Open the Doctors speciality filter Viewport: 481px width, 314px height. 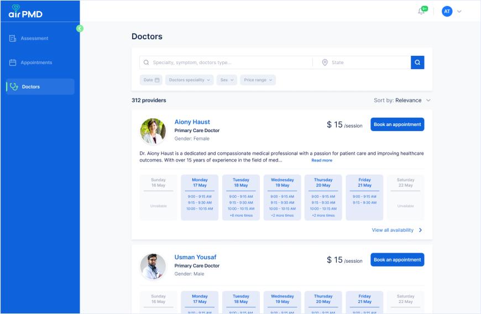189,80
